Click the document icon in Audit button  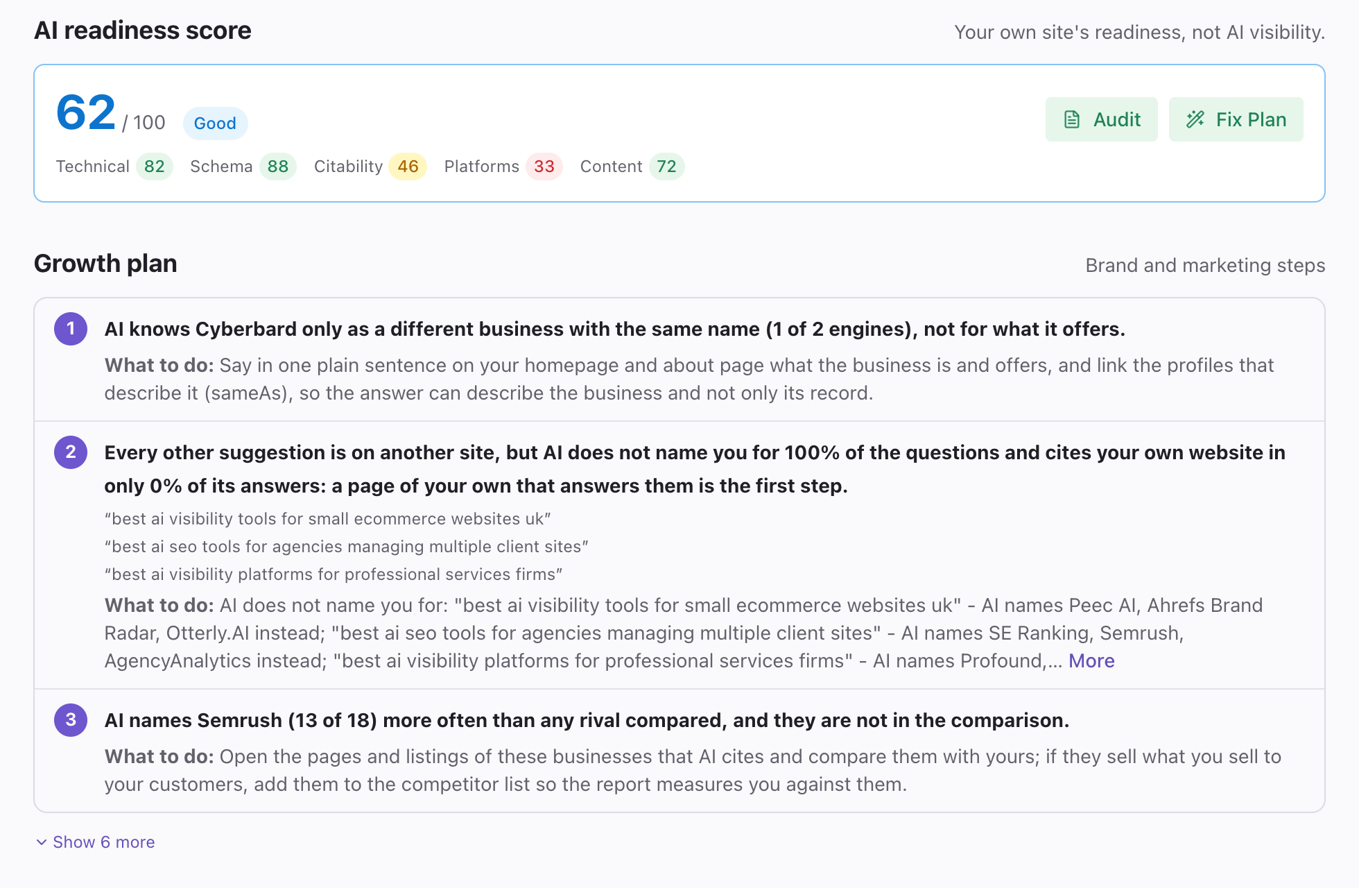1072,119
